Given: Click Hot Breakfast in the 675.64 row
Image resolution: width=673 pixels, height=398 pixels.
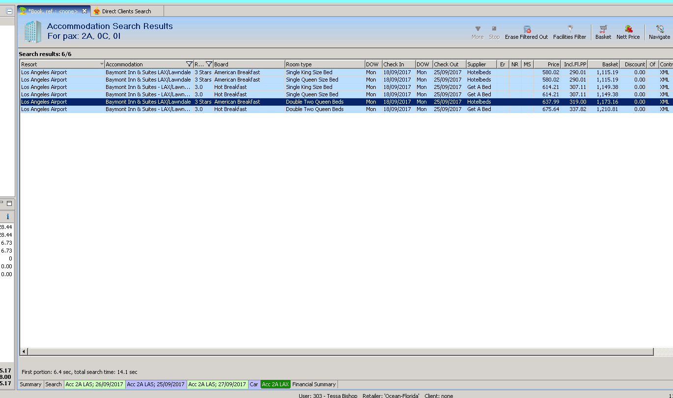Looking at the screenshot, I should [230, 109].
